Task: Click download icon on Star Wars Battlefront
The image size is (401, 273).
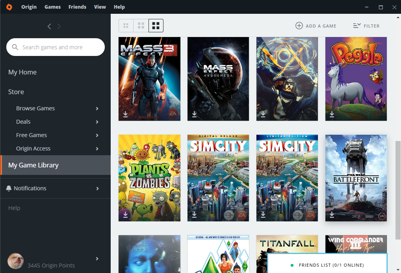Action: pos(332,214)
